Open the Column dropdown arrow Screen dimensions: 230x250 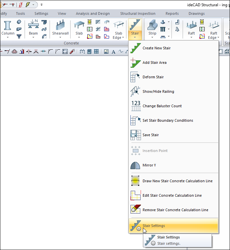click(x=8, y=37)
